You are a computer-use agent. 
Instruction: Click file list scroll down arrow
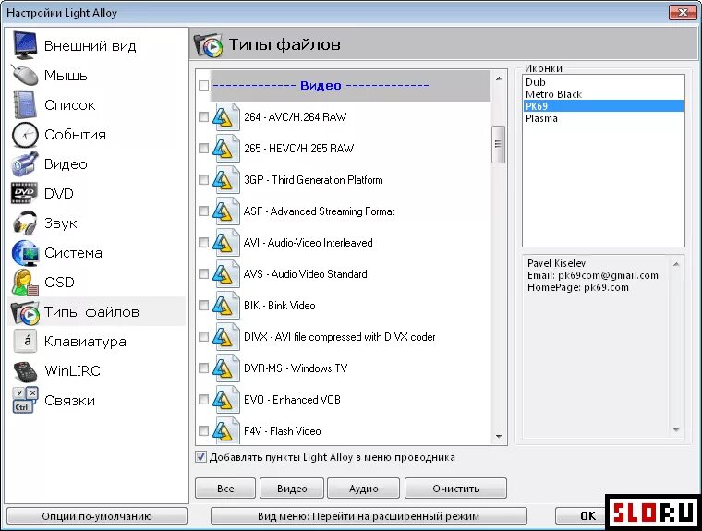coord(498,436)
